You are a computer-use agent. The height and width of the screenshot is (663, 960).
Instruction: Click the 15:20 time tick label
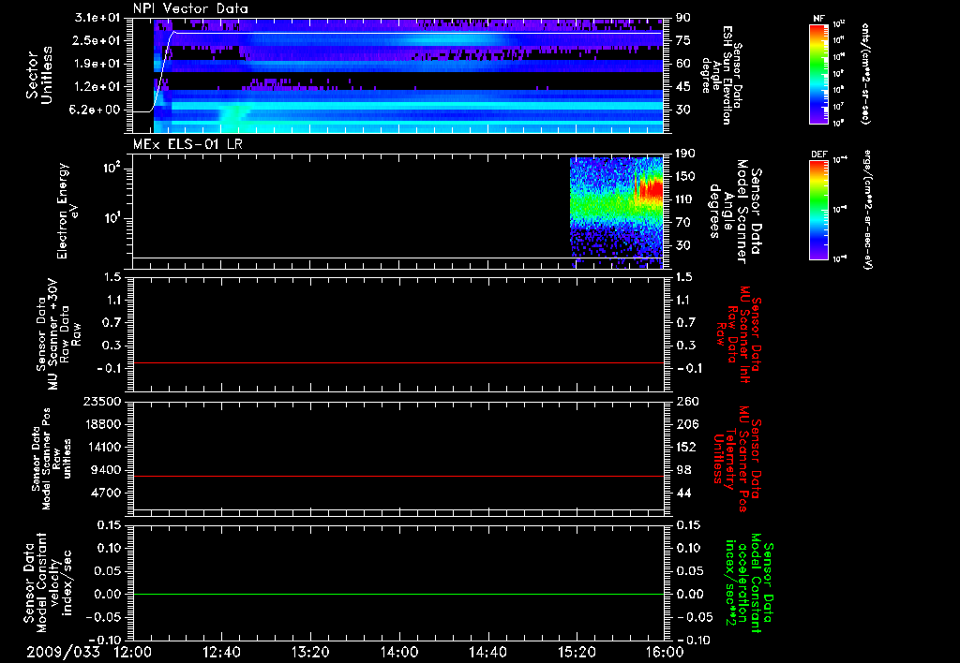(x=577, y=652)
